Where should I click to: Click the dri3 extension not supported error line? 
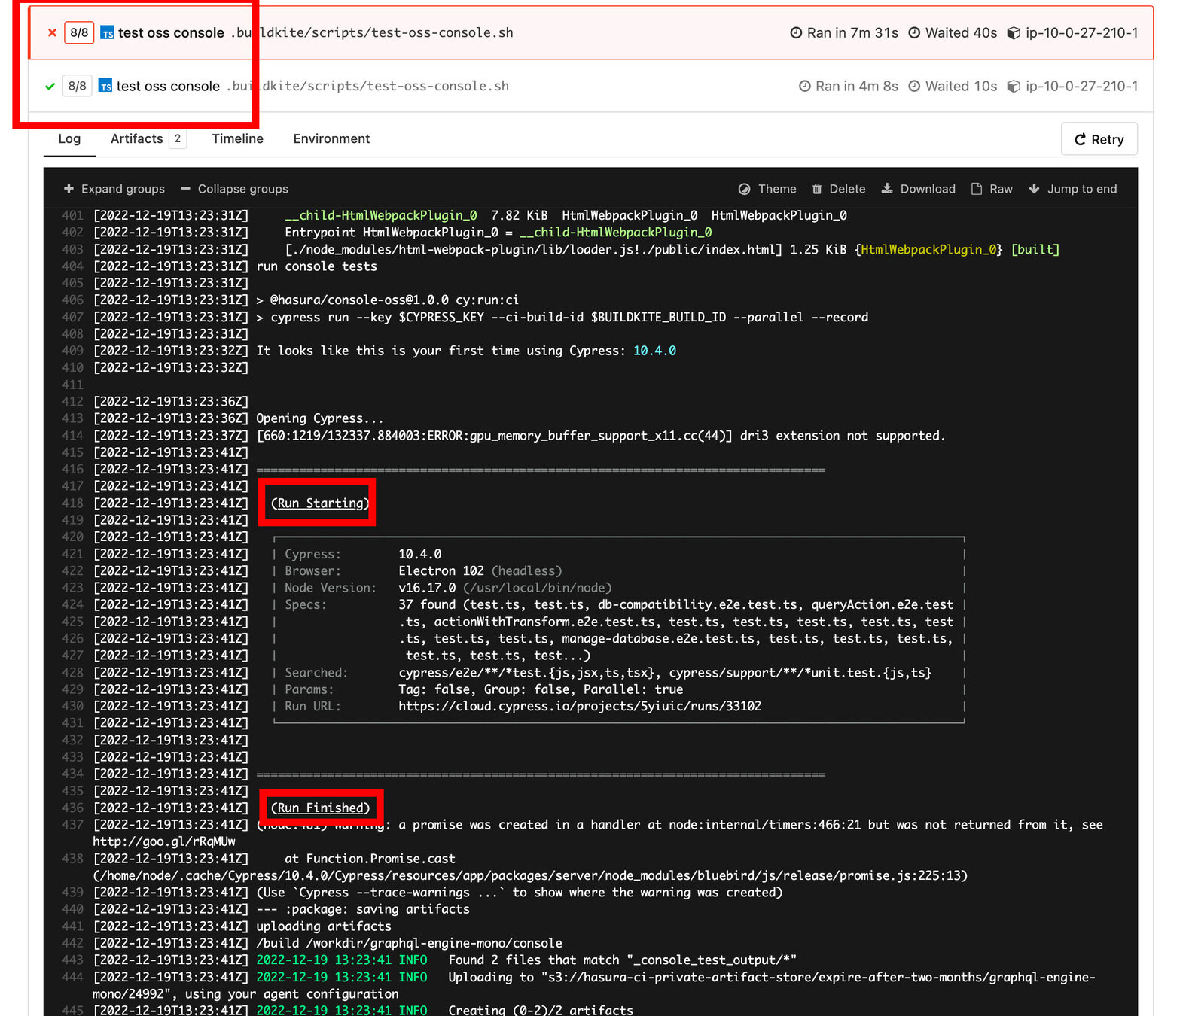(601, 435)
